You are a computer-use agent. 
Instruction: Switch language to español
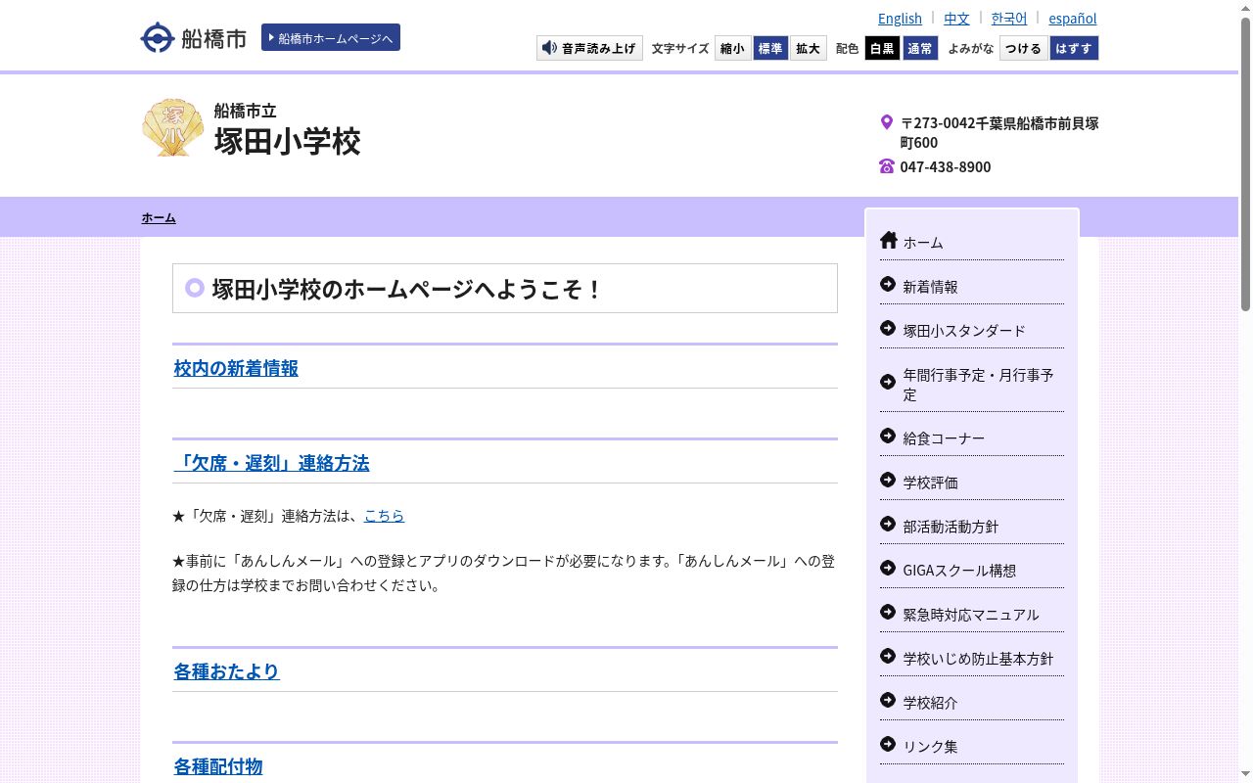pos(1073,19)
